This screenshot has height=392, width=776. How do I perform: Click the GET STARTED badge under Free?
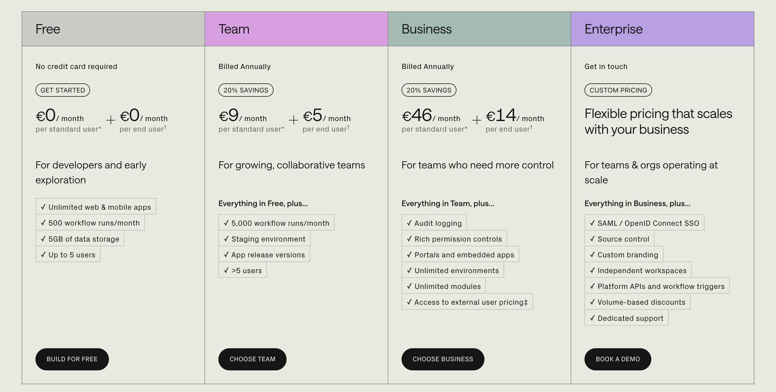(x=62, y=90)
